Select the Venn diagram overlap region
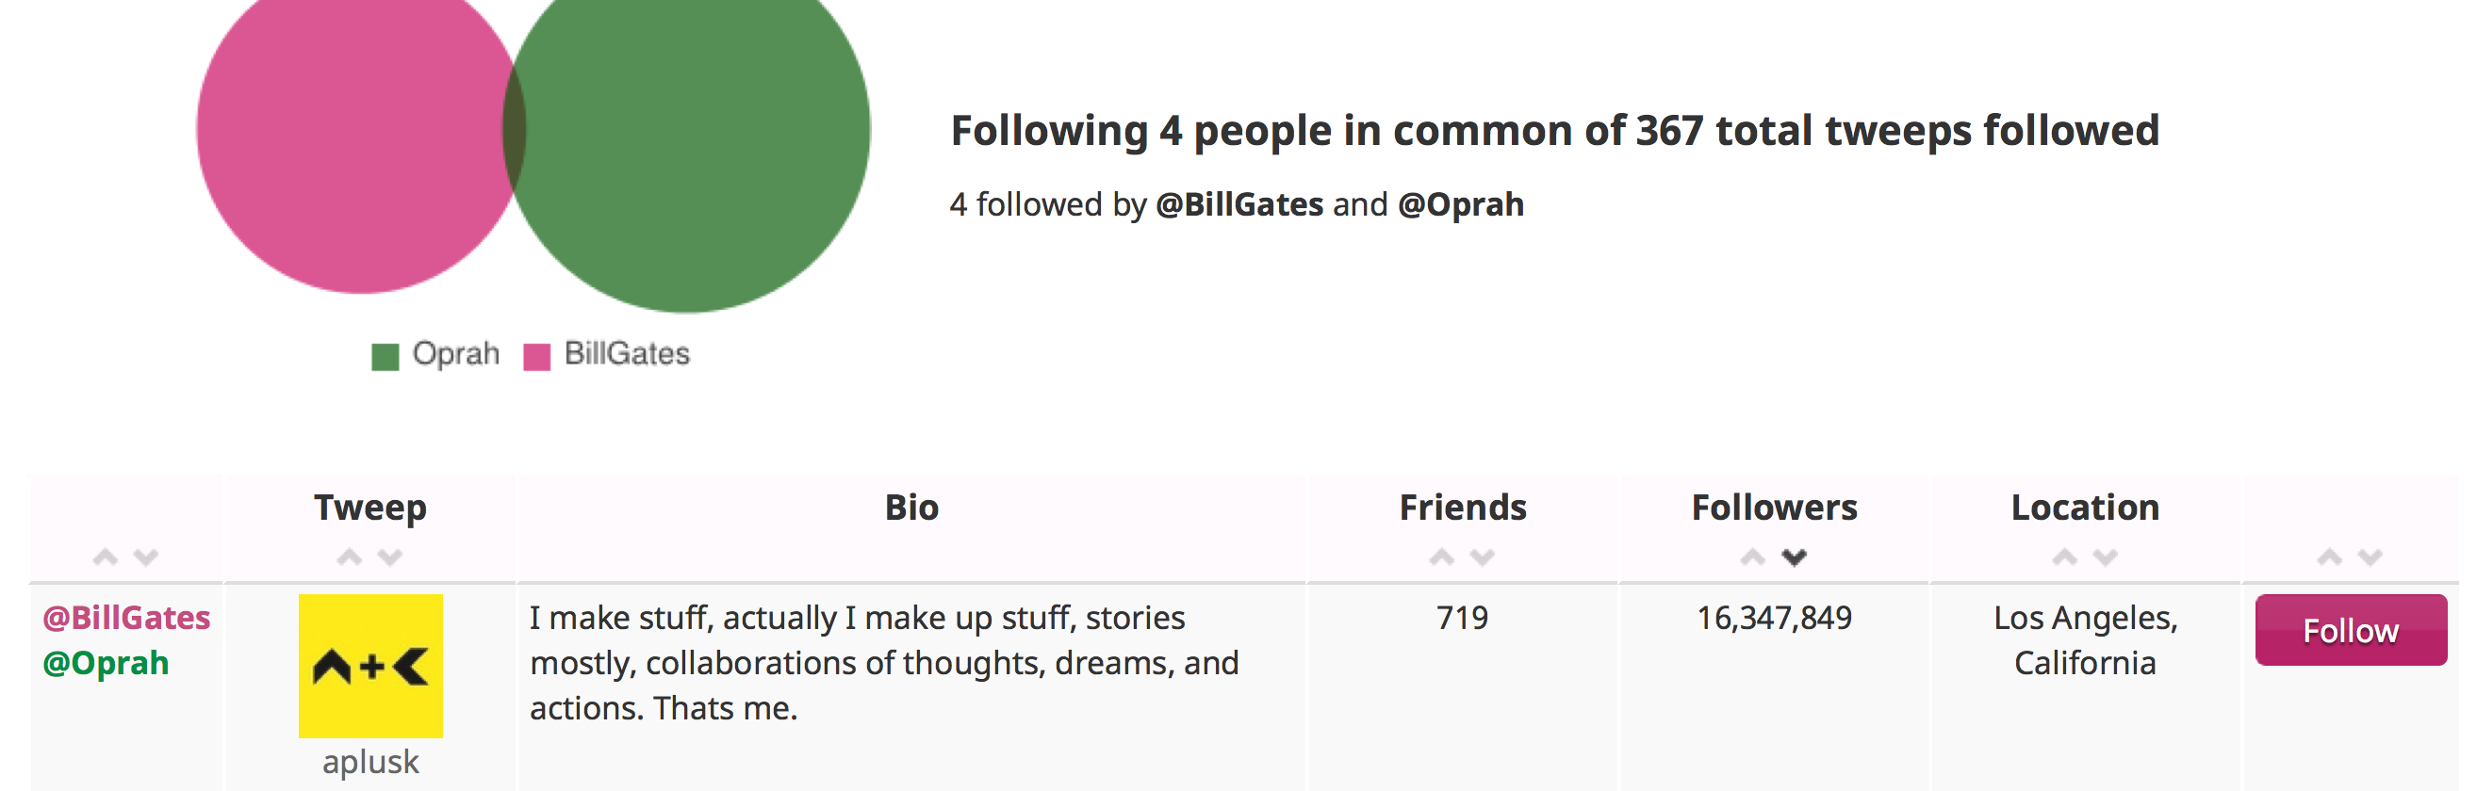 click(515, 129)
